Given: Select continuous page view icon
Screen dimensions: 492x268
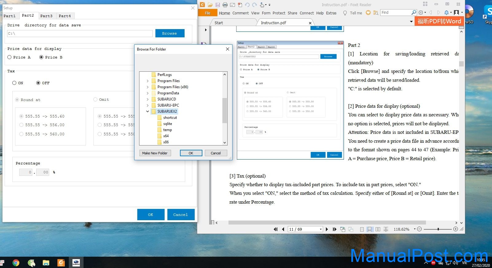Looking at the screenshot, I should point(370,229).
